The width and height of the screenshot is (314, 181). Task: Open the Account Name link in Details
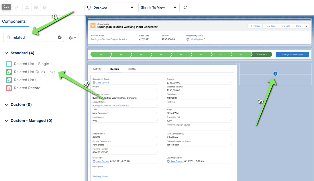coord(110,106)
